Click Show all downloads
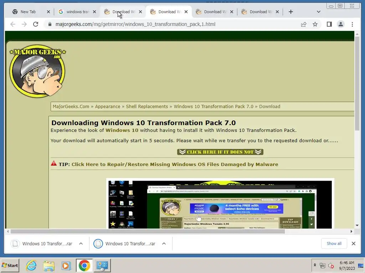The image size is (365, 273). click(x=334, y=243)
